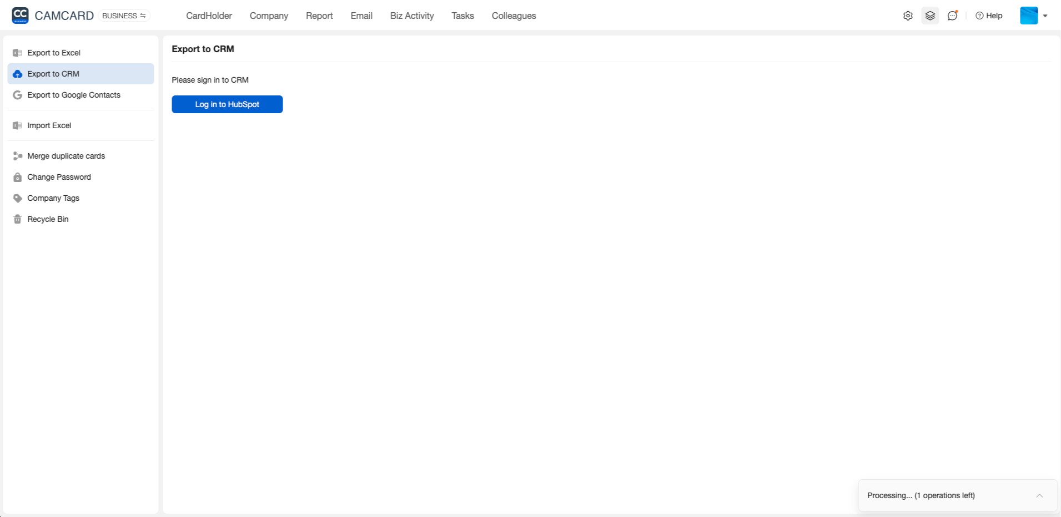Select Export to Excel label
1061x517 pixels.
click(x=54, y=53)
